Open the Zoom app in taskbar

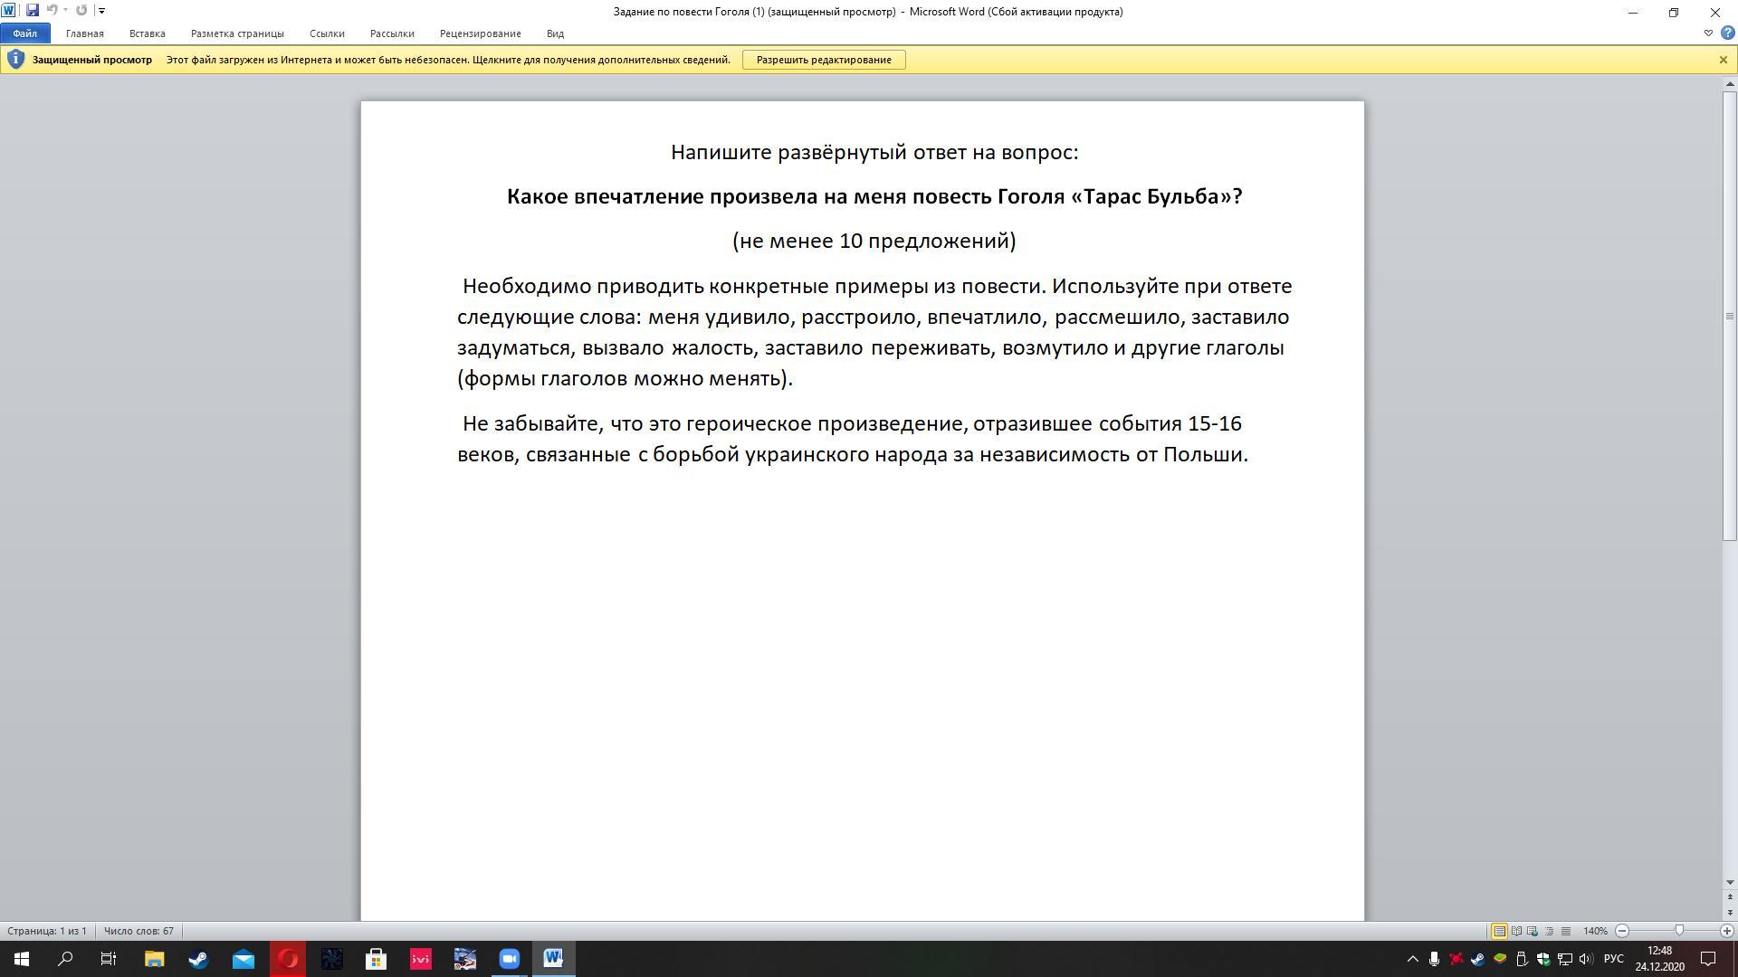coord(509,959)
